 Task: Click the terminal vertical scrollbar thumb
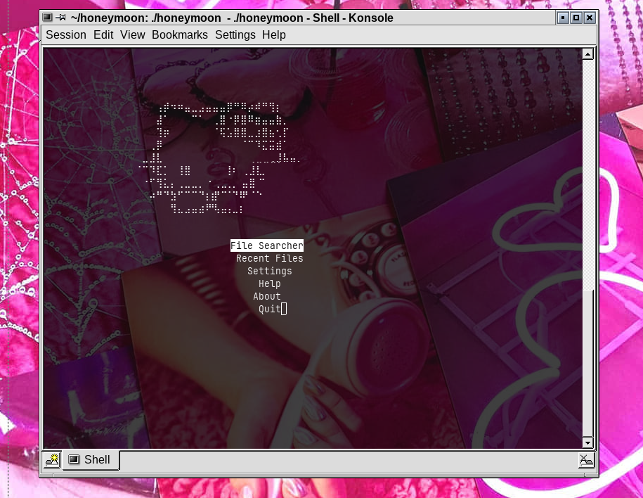click(x=587, y=364)
